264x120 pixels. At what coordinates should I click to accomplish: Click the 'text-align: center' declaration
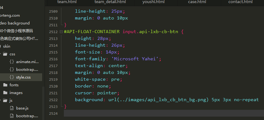tap(102, 66)
